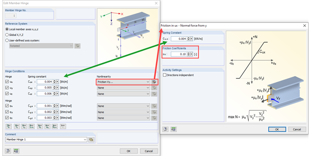This screenshot has width=311, height=156.
Task: Close the Edit Member Hinge dialog
Action: 156,3
